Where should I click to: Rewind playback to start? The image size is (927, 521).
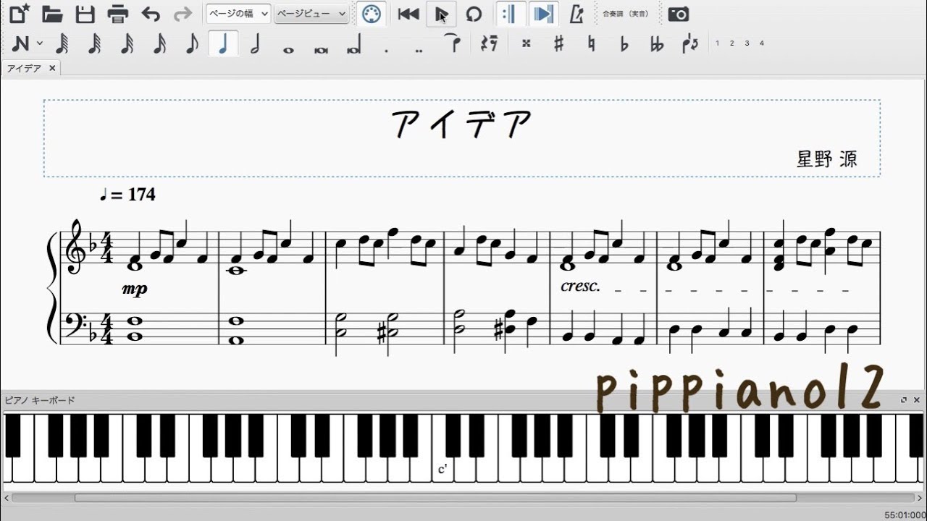coord(408,14)
